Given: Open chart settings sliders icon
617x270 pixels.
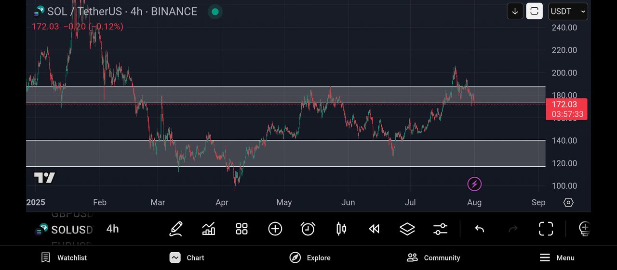Looking at the screenshot, I should pyautogui.click(x=441, y=229).
